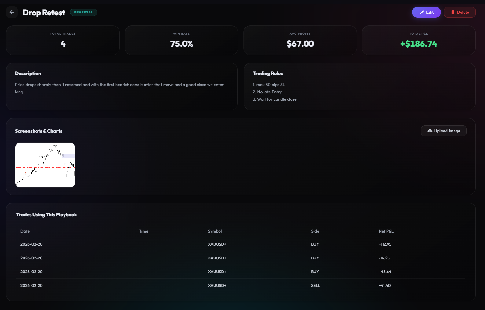
Task: Open the chart screenshot thumbnail
Action: point(45,165)
